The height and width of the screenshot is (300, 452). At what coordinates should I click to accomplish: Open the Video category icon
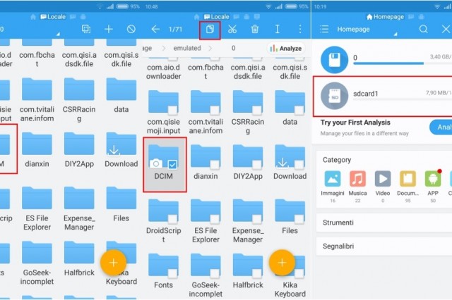(x=383, y=179)
